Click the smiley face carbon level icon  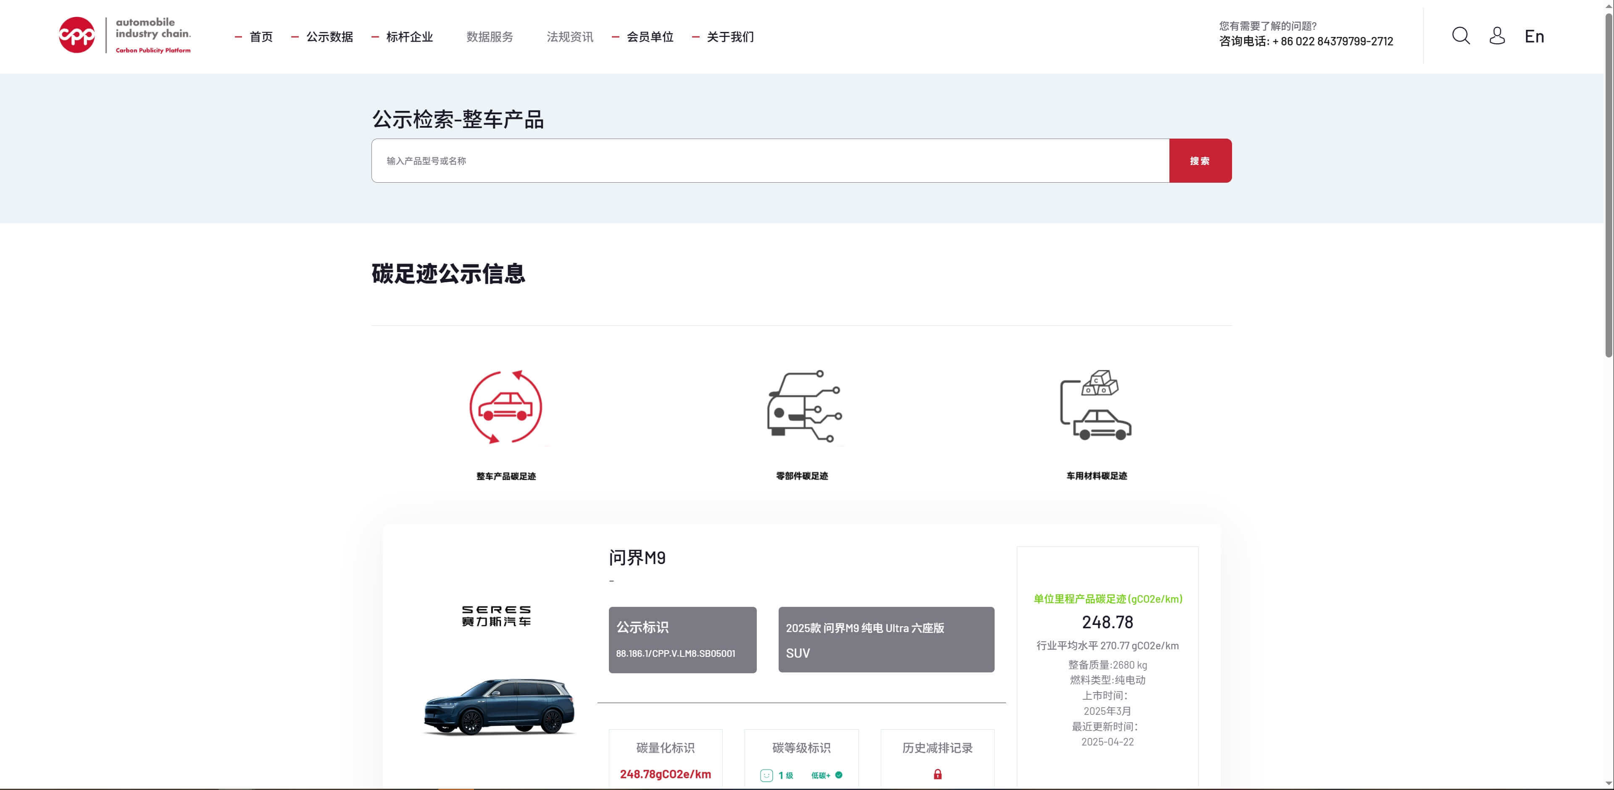(x=766, y=776)
